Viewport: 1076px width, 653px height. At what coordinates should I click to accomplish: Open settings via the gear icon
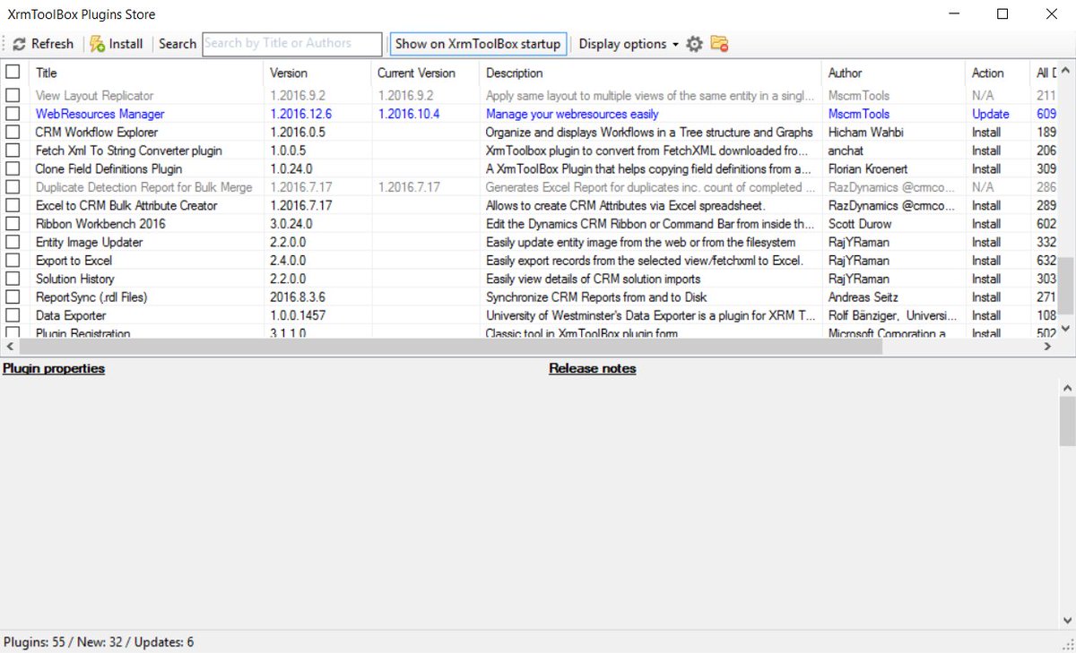click(x=694, y=44)
